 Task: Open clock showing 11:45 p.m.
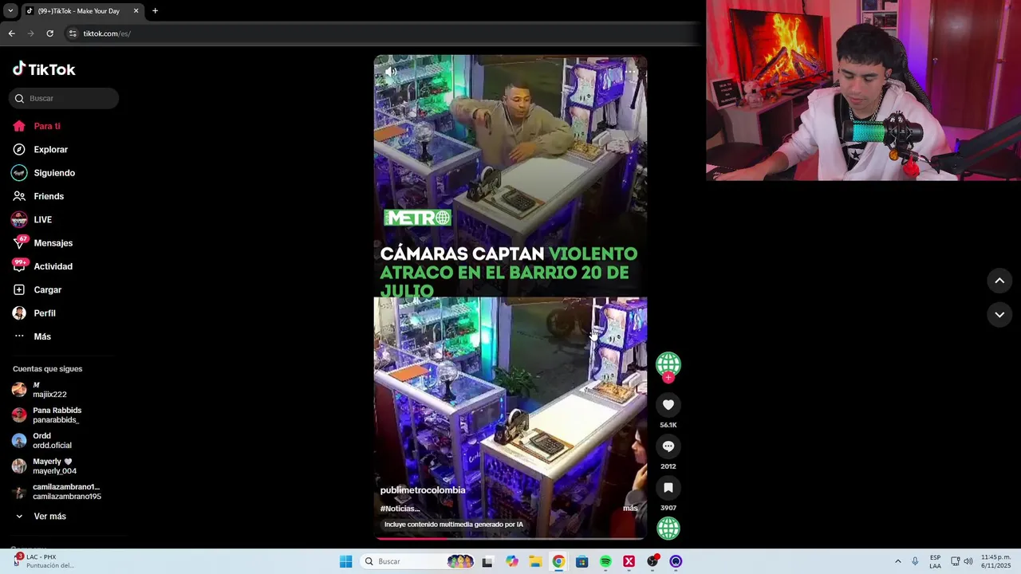(x=995, y=561)
